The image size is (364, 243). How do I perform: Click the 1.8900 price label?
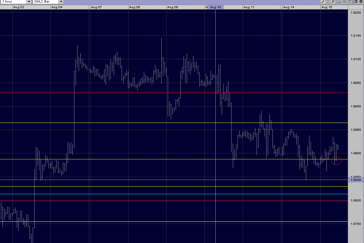356,153
